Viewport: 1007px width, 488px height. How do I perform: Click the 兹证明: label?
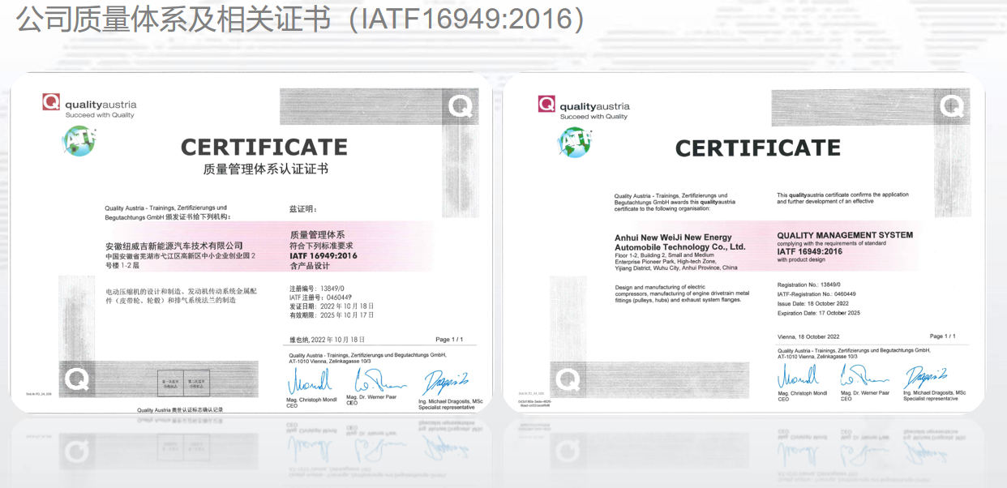305,209
